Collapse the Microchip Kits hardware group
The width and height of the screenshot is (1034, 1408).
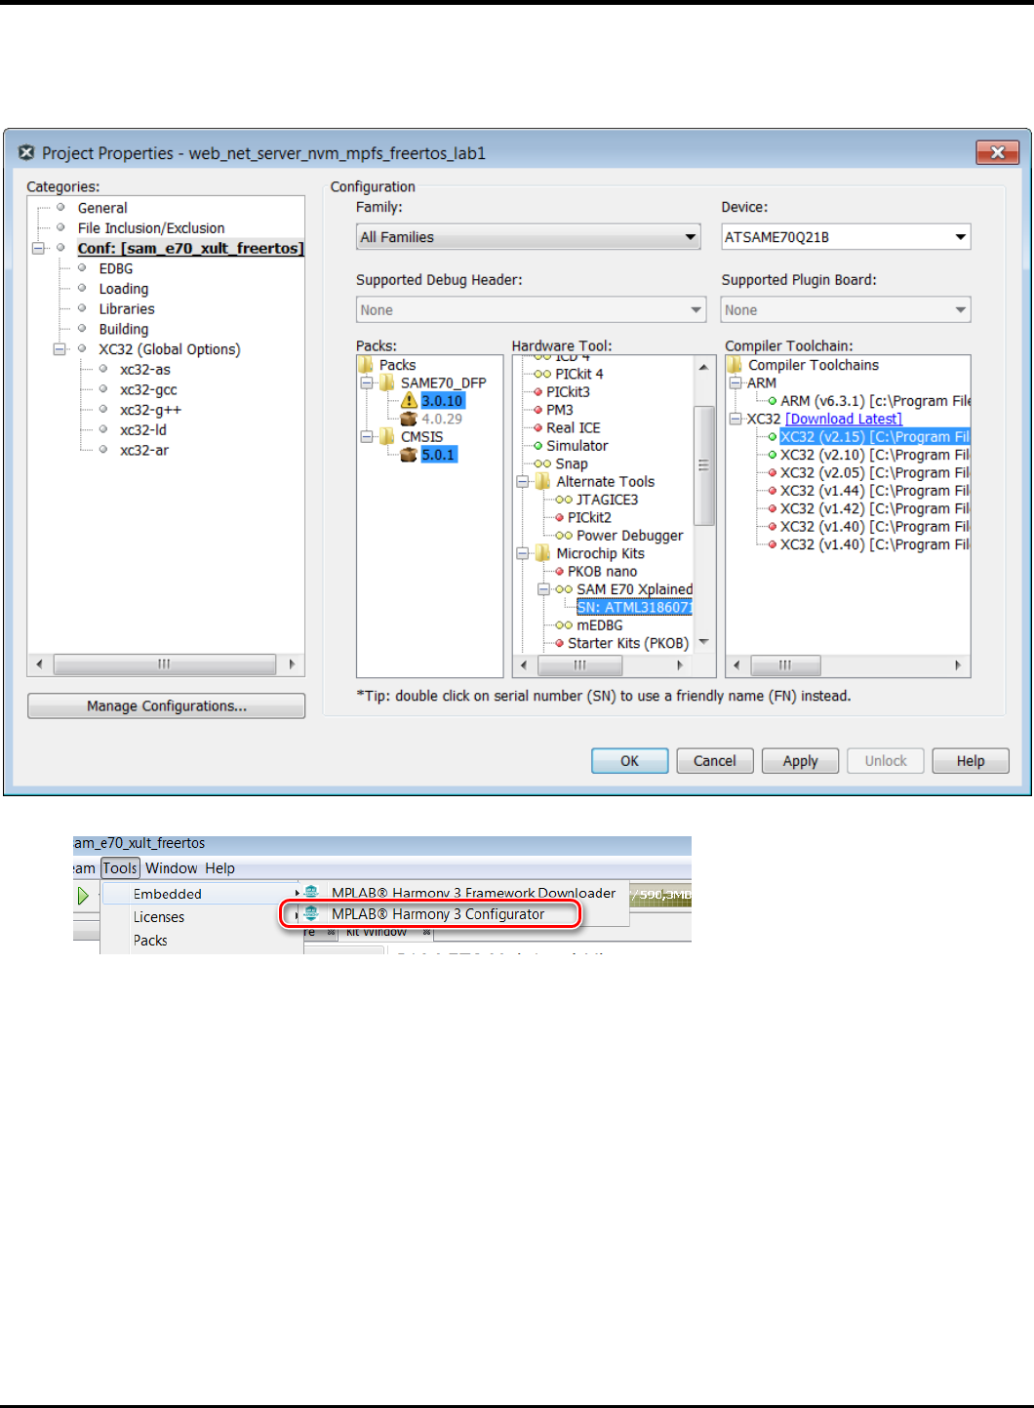[523, 553]
